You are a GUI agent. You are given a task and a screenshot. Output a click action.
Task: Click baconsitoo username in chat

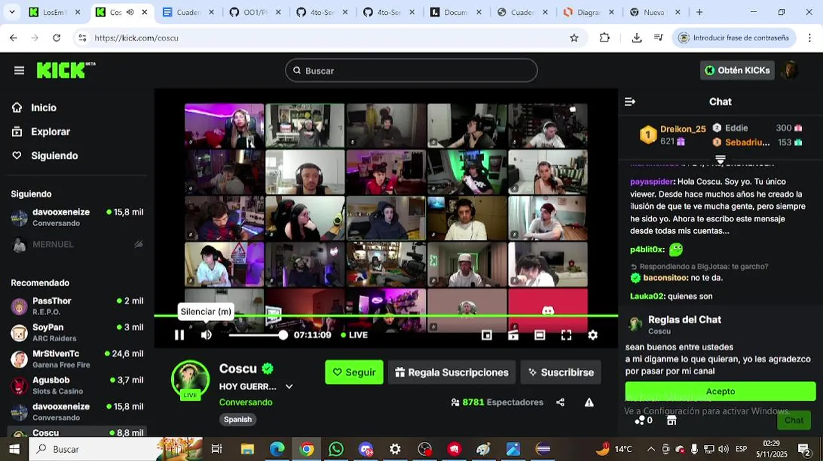[x=666, y=278]
